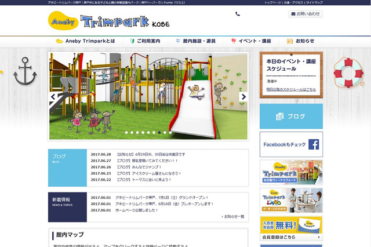Select the third carousel dot

pos(137,133)
